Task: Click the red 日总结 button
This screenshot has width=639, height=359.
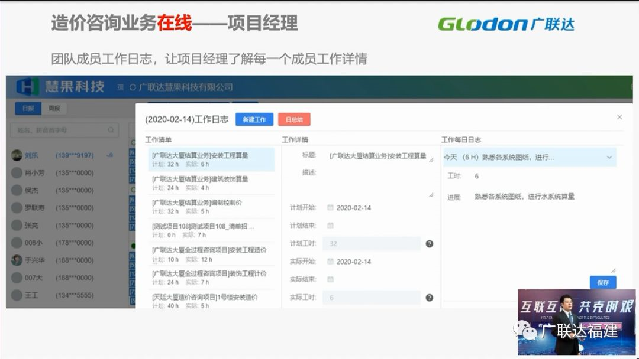Action: coord(294,119)
